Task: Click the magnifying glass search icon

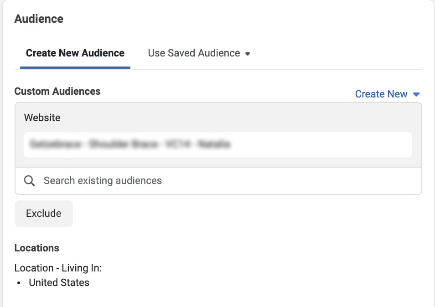Action: coord(30,181)
